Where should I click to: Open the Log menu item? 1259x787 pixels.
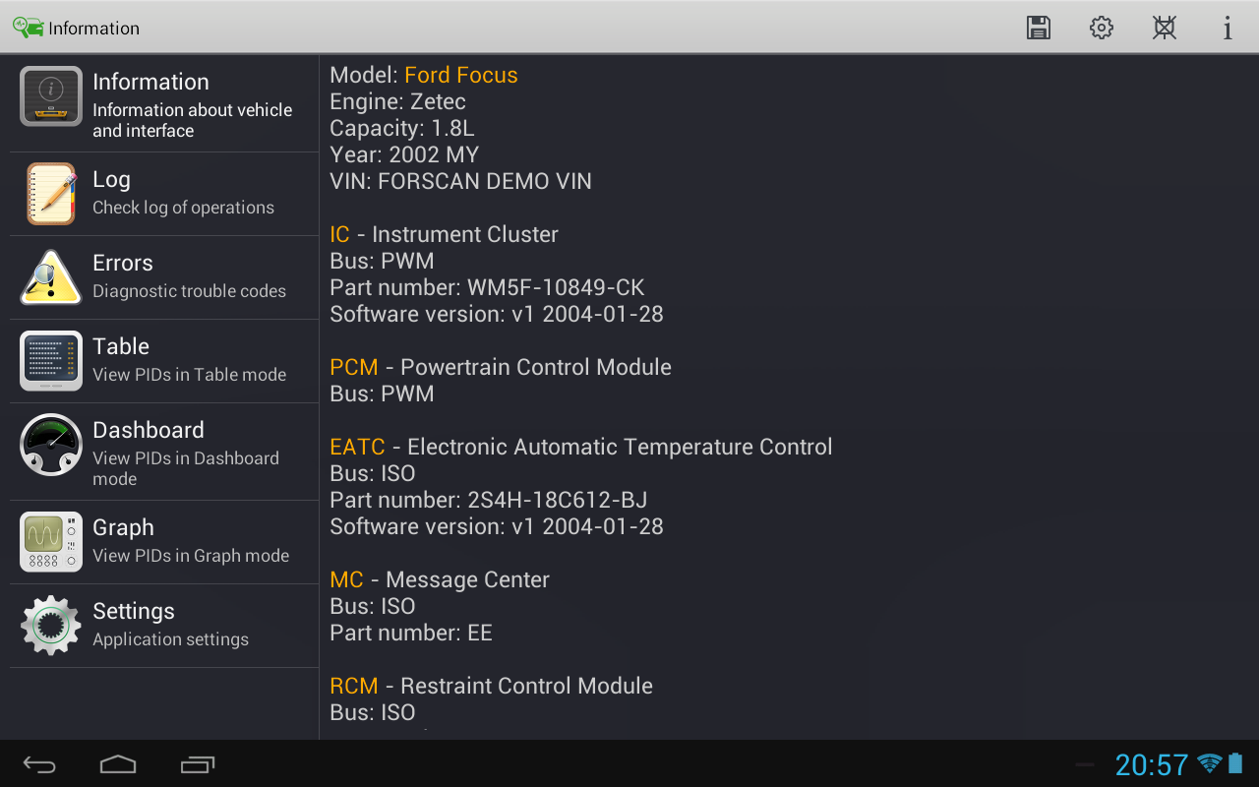pos(183,193)
